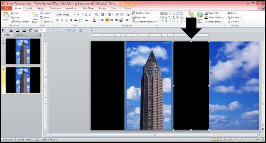The width and height of the screenshot is (266, 143).
Task: Toggle Bold formatting
Action: click(x=57, y=20)
